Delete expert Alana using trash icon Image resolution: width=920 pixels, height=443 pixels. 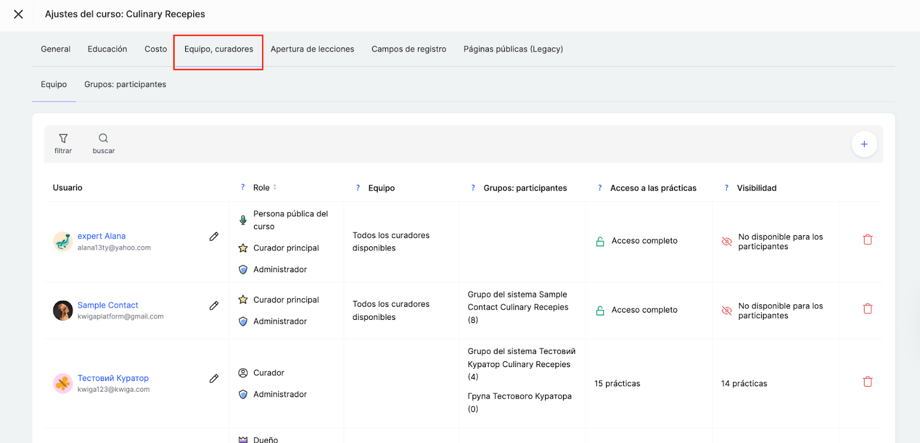click(867, 240)
